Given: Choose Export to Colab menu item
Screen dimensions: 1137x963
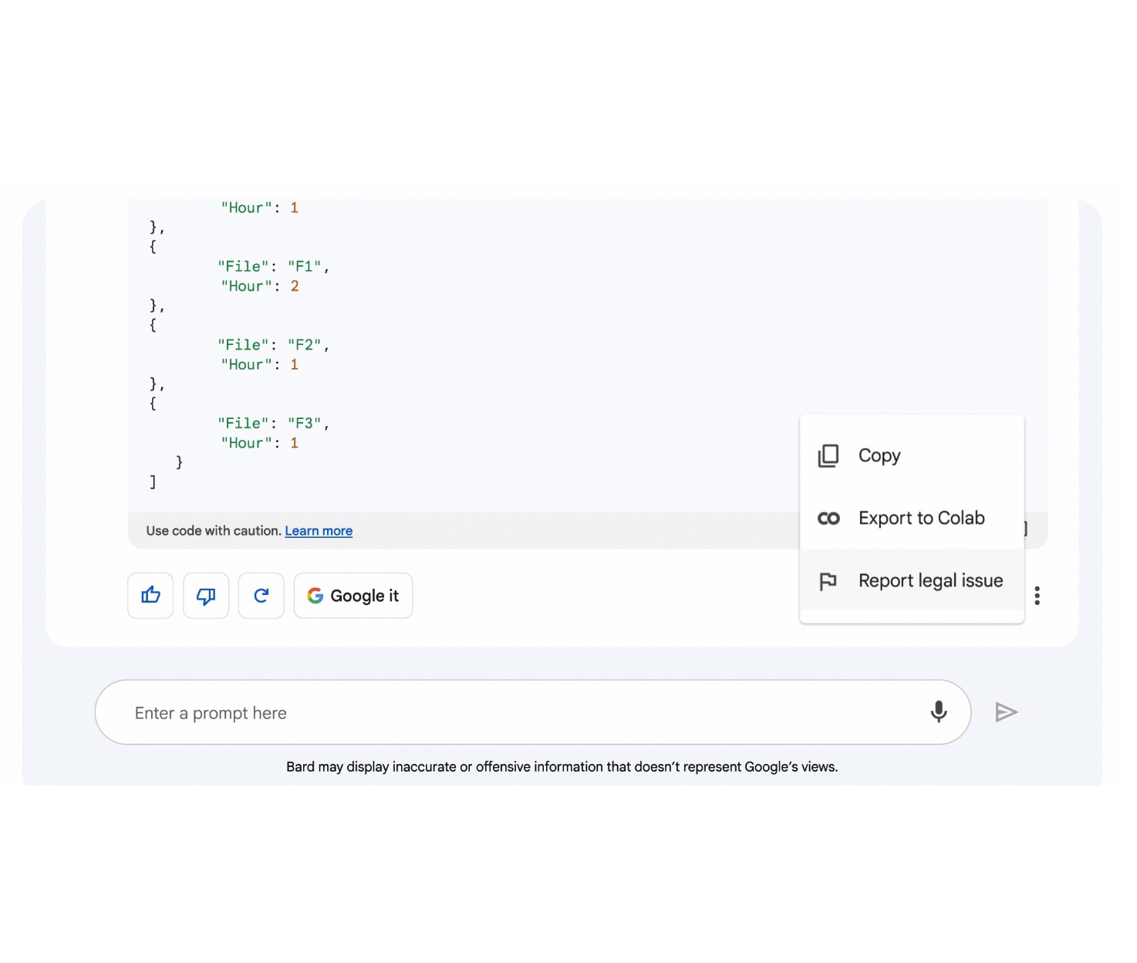Looking at the screenshot, I should 921,519.
